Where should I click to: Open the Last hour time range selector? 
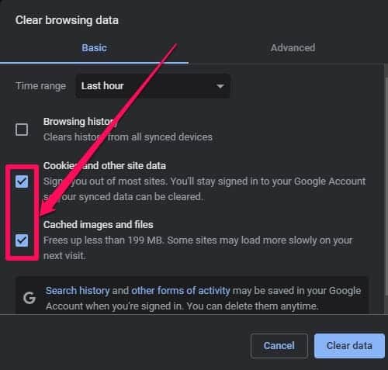[153, 86]
